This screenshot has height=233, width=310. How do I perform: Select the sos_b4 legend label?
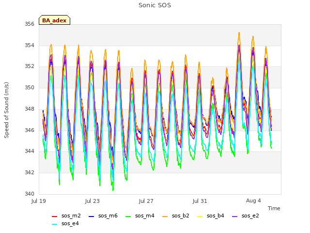pyautogui.click(x=215, y=216)
